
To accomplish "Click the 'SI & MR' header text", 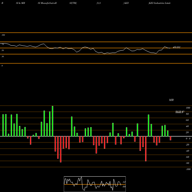I will coord(20,3).
